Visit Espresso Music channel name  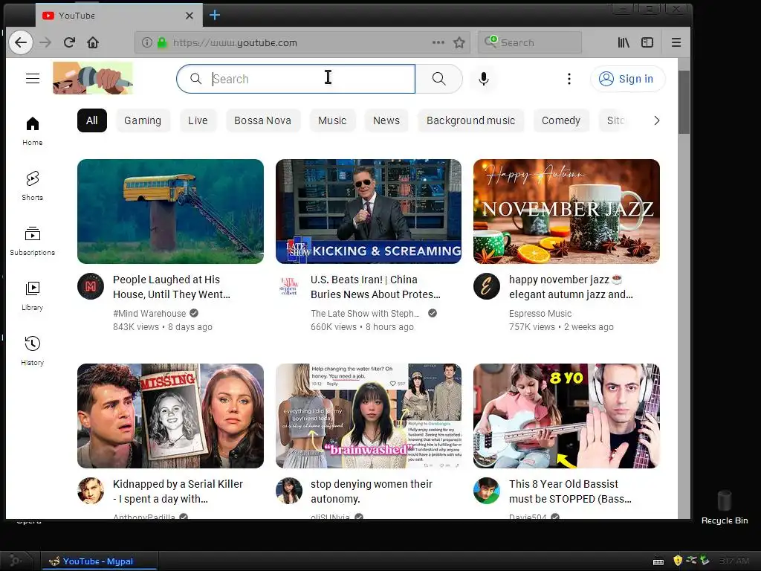pos(540,314)
